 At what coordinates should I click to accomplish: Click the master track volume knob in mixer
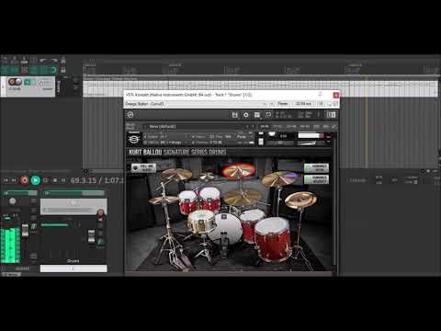coord(13,201)
